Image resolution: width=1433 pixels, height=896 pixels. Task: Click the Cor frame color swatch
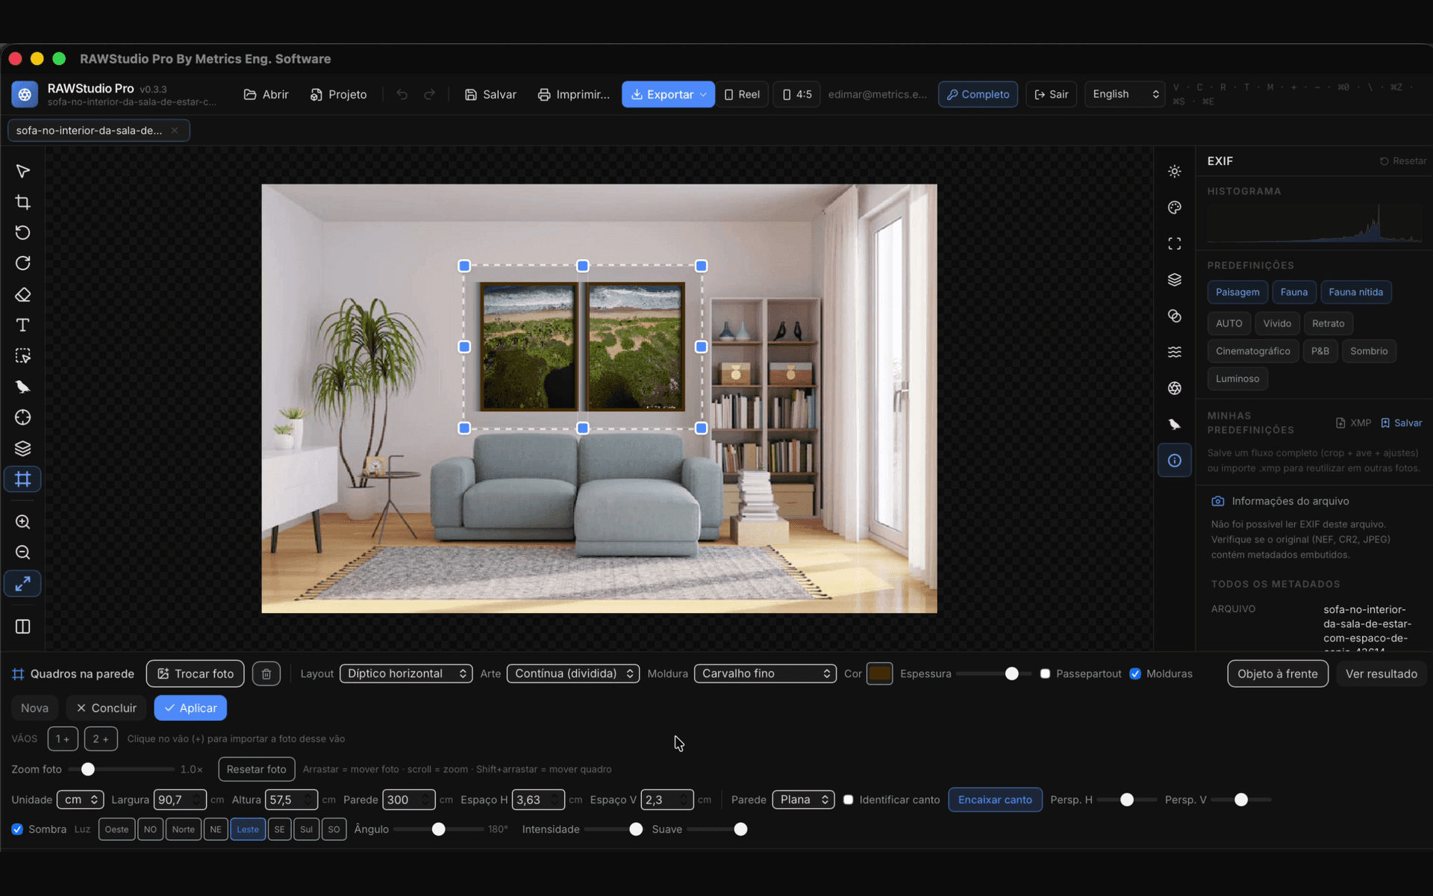pyautogui.click(x=879, y=673)
